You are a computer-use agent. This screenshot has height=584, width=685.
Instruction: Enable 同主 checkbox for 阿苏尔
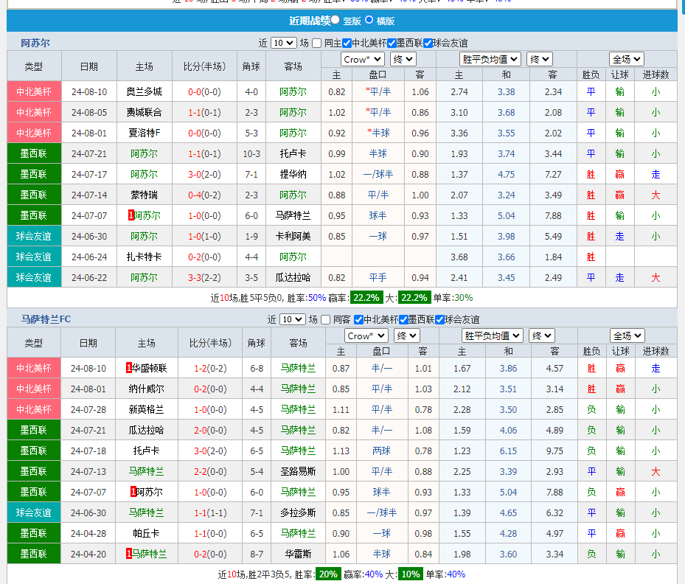coord(316,43)
